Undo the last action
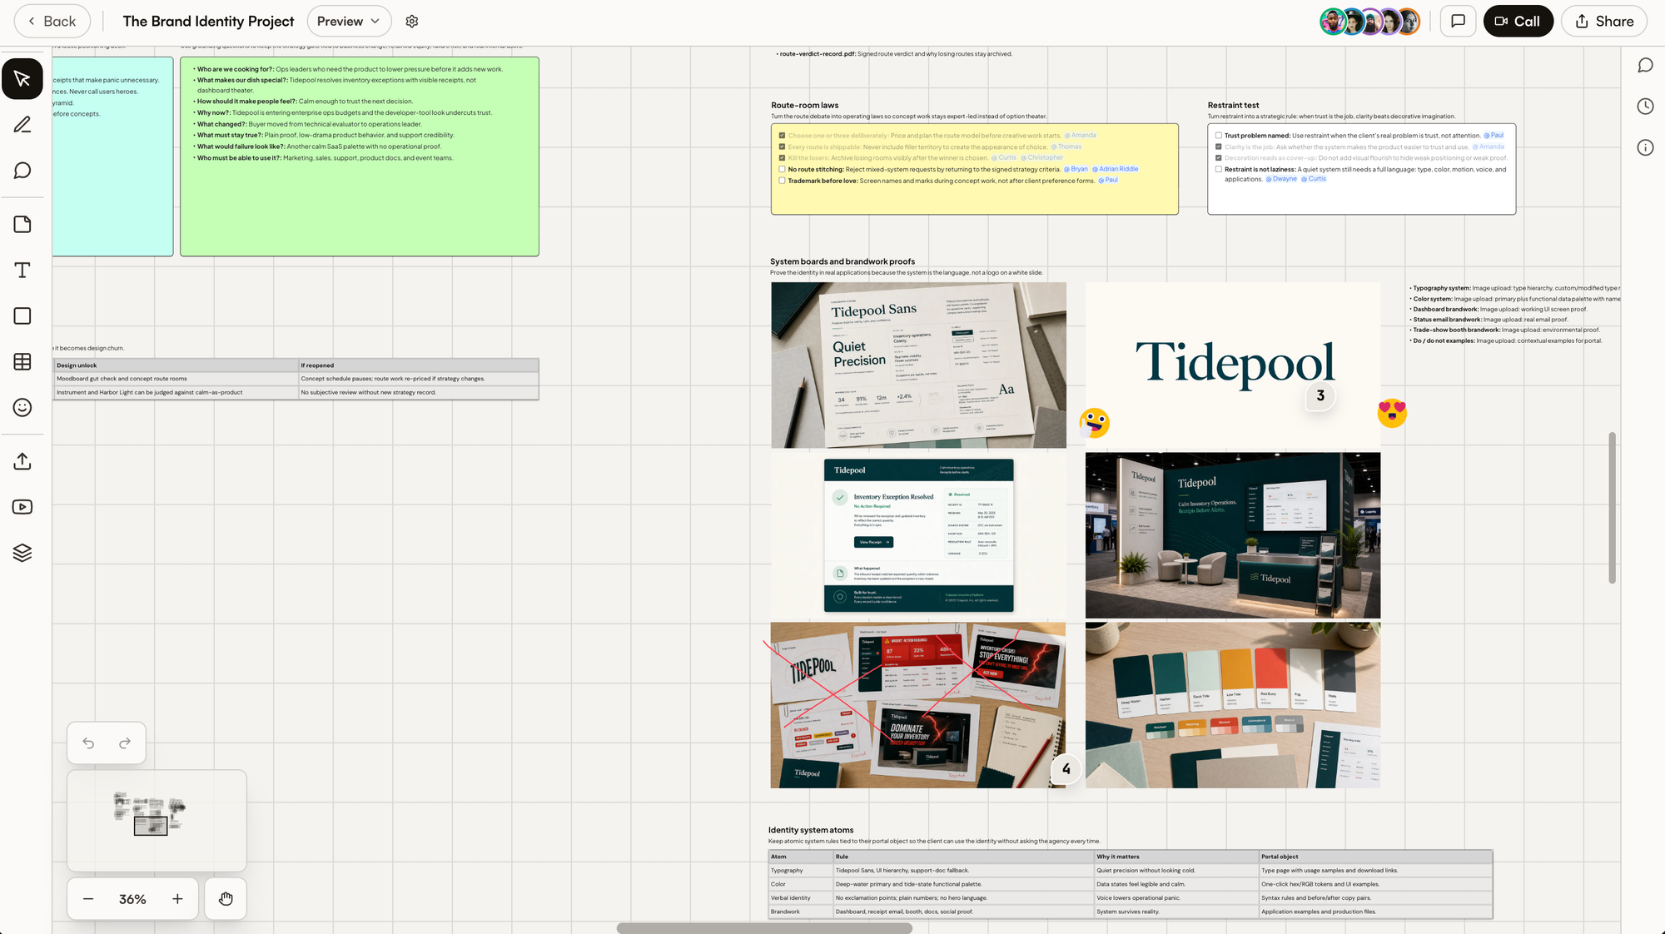1665x934 pixels. point(88,743)
